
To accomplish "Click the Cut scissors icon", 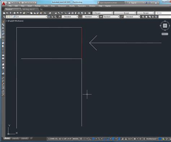I will (28, 13).
